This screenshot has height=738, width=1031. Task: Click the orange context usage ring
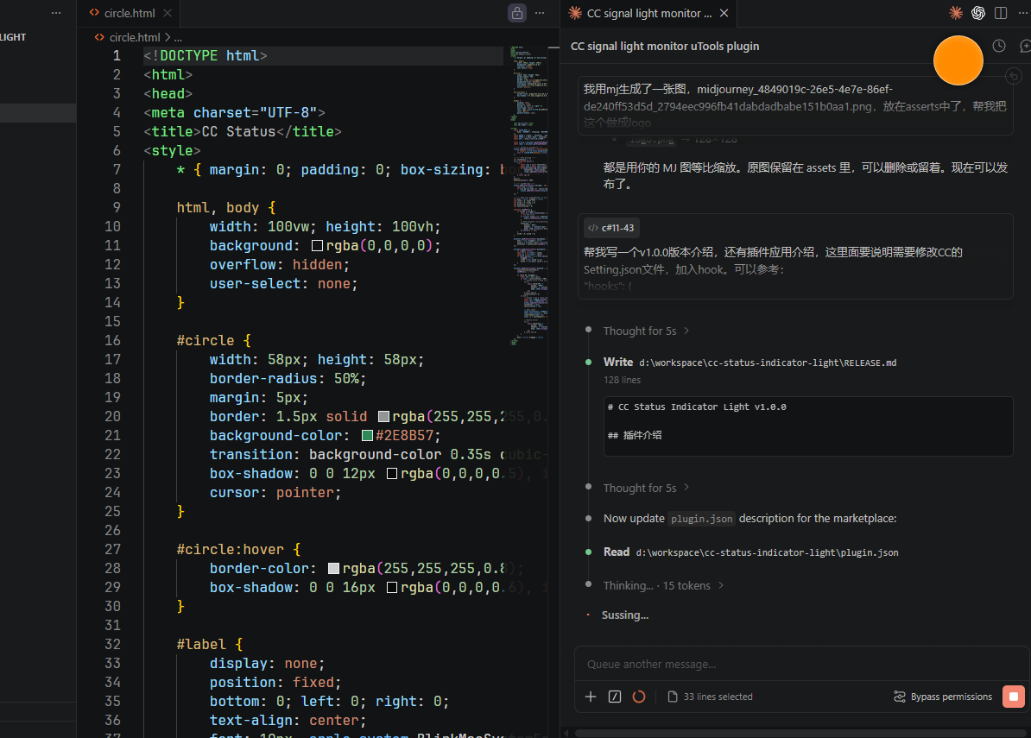point(638,697)
